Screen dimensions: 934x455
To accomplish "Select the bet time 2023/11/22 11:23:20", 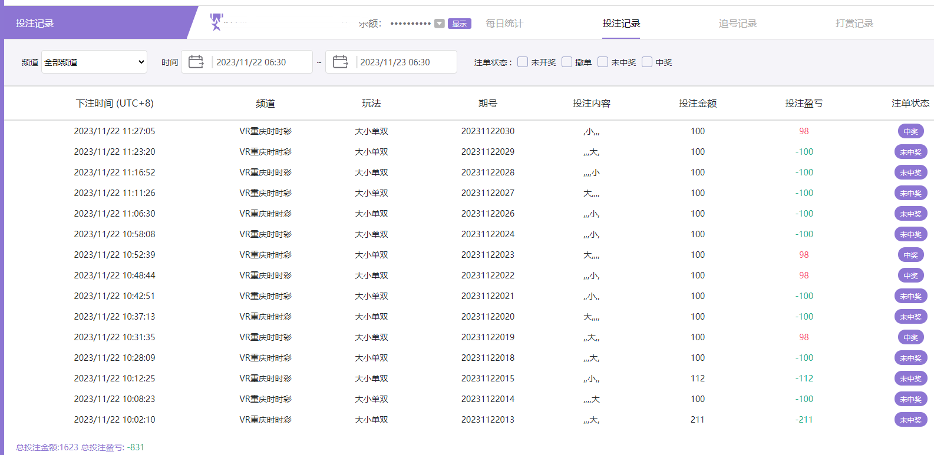I will point(114,152).
